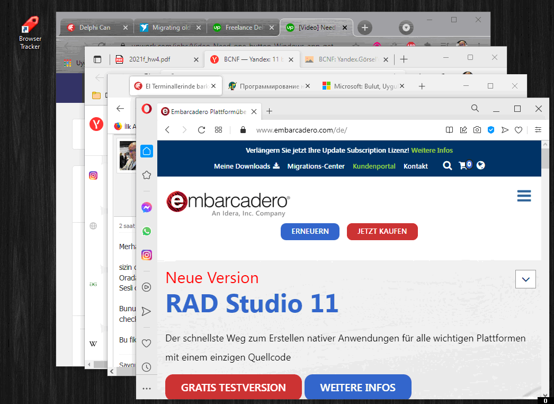This screenshot has height=404, width=554.
Task: Select the Freelance Del tab in Chrome
Action: pos(244,28)
